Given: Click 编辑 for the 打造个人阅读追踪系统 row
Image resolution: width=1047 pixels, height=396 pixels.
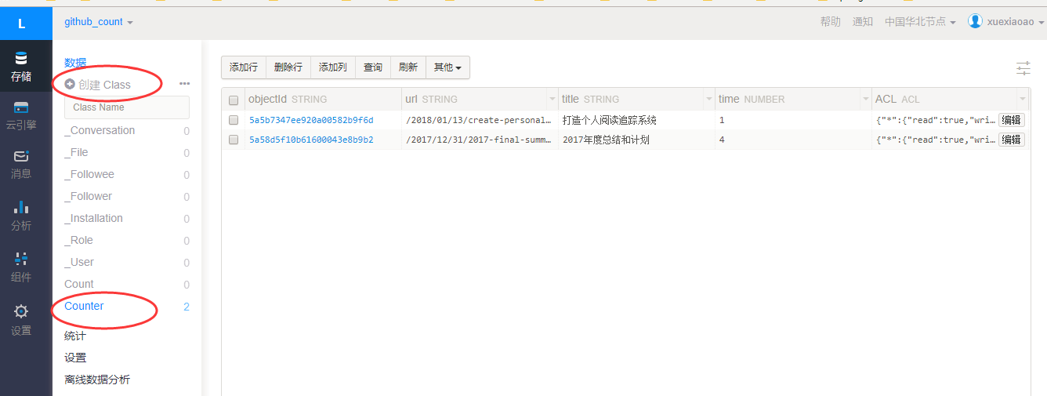Looking at the screenshot, I should (x=1012, y=120).
